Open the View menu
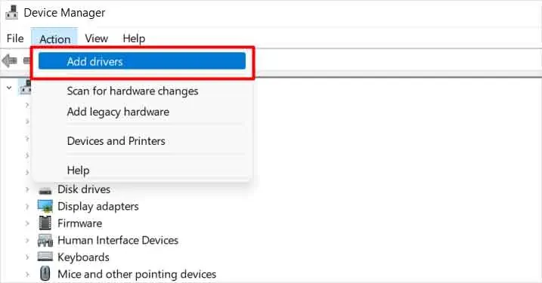Screen dimensions: 542x283 tap(97, 38)
